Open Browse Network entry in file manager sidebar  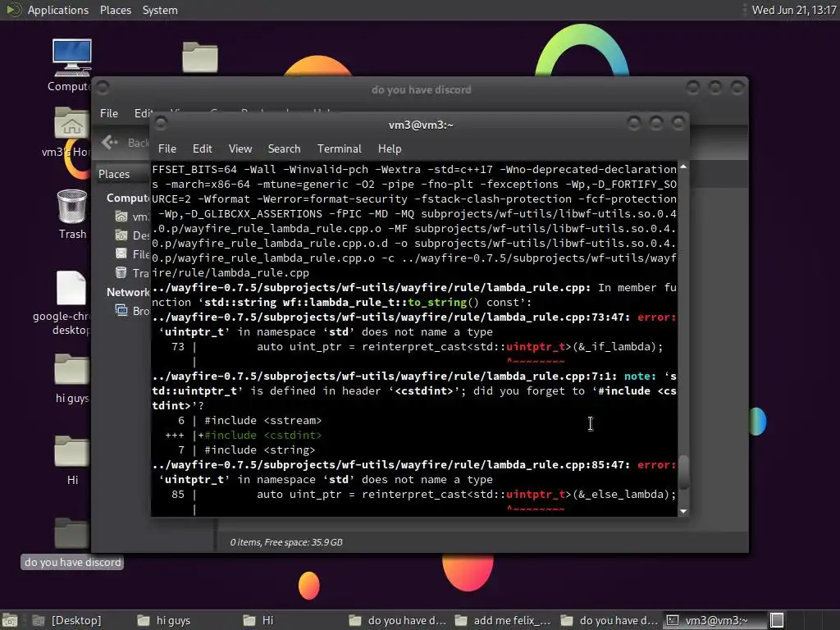[132, 311]
